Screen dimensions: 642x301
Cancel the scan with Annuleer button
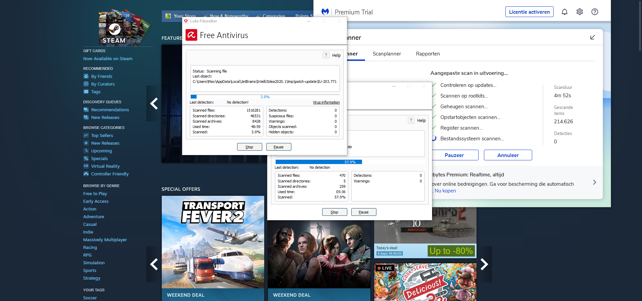508,155
